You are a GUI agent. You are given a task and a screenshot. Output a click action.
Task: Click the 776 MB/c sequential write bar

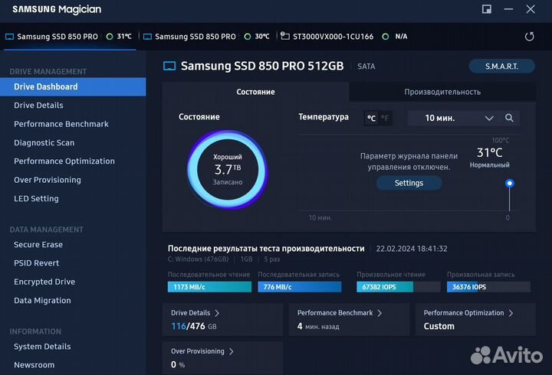300,287
